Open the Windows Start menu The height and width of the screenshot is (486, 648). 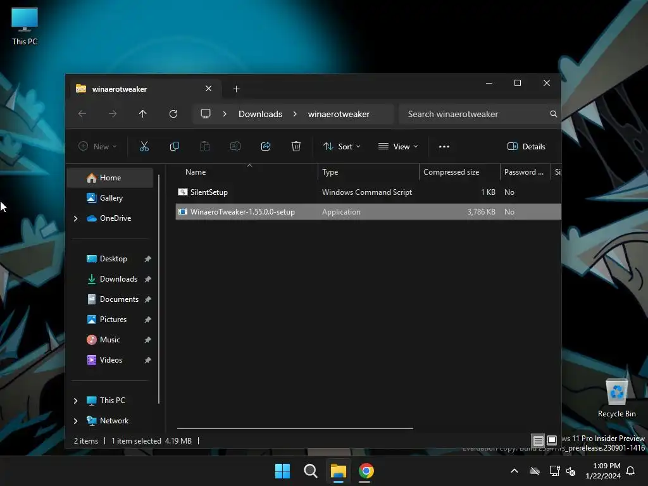click(283, 471)
